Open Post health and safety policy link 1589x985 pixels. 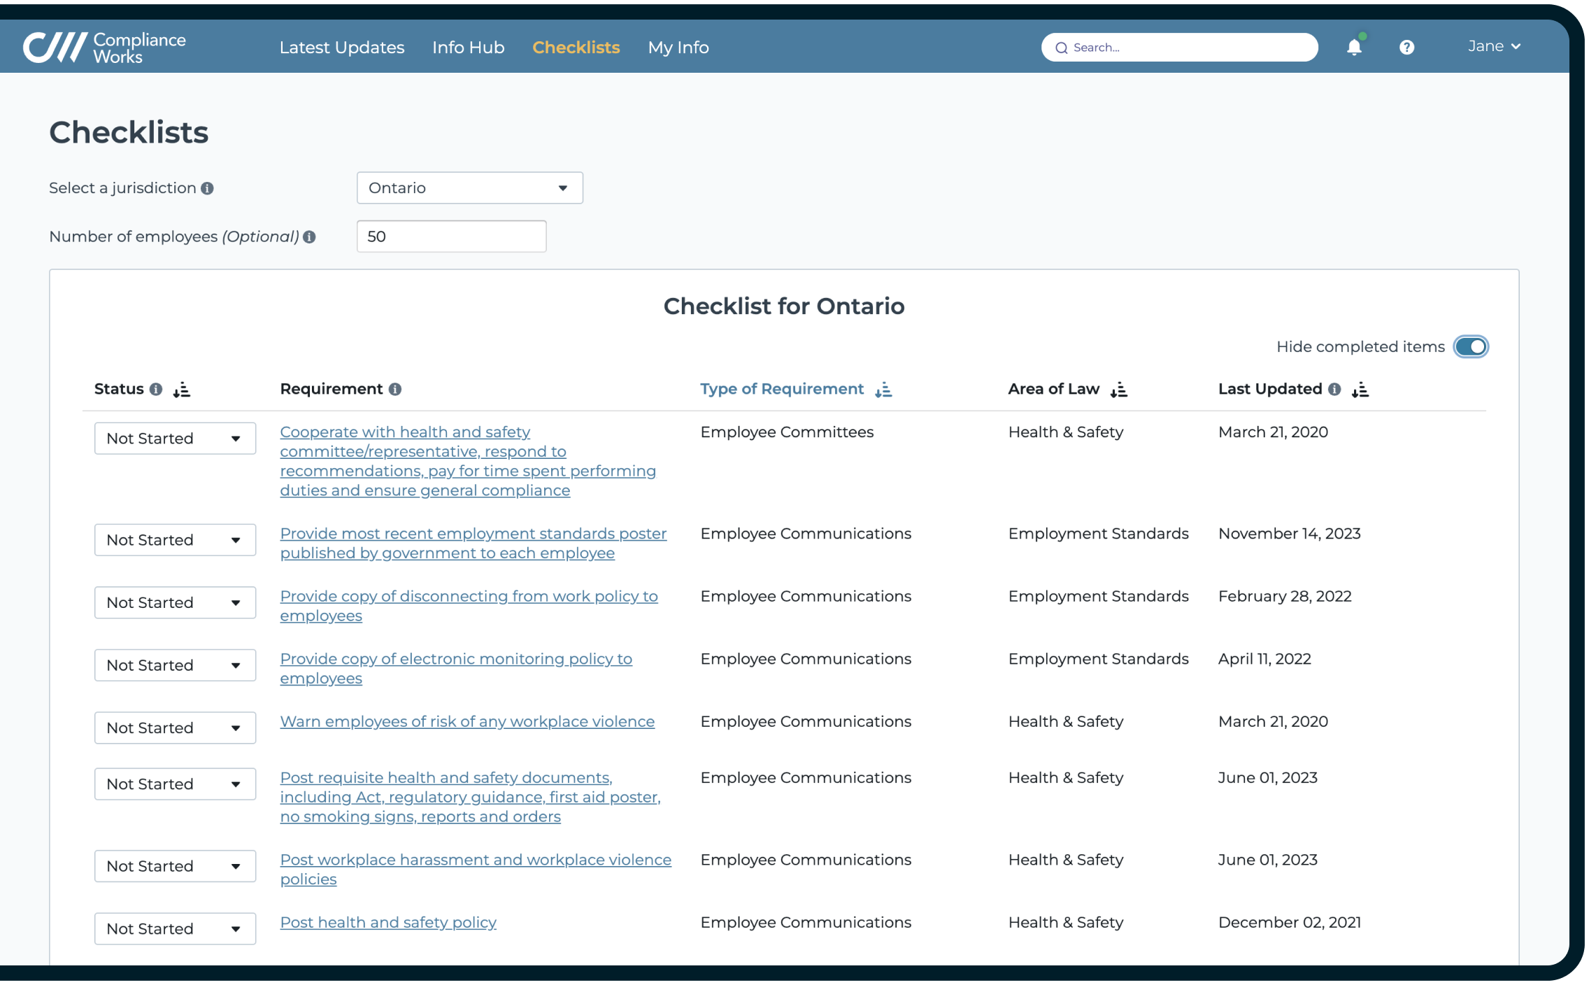(388, 922)
